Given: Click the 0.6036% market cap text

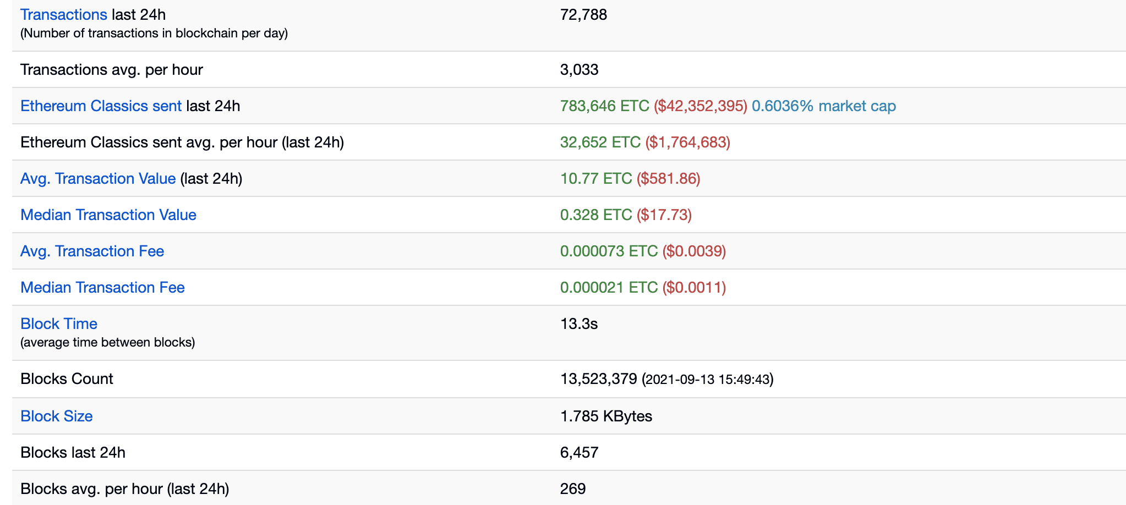Looking at the screenshot, I should 824,106.
